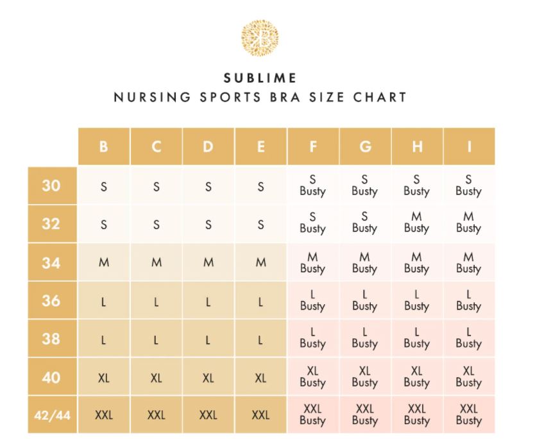
Task: Click the M cell for 34D
Action: [x=208, y=263]
